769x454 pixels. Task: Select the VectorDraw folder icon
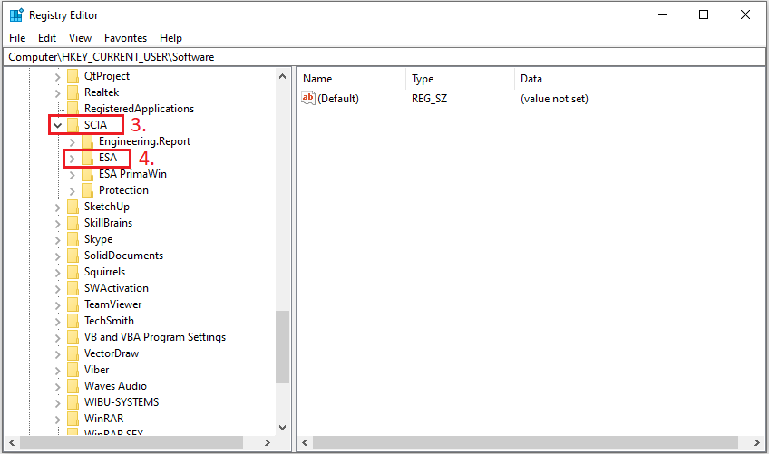[73, 353]
